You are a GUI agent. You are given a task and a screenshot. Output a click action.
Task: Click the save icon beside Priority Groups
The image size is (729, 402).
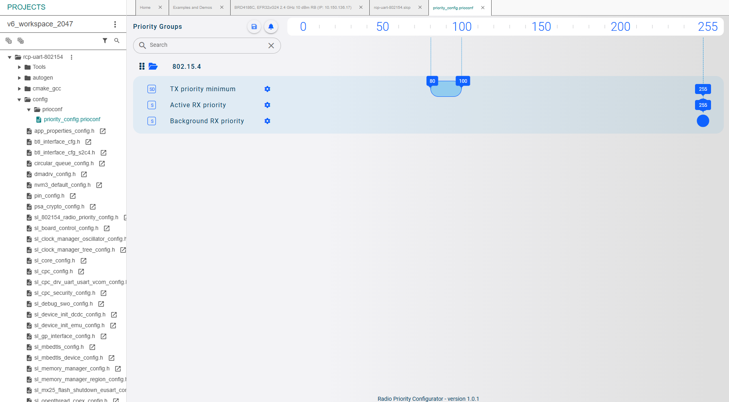pyautogui.click(x=254, y=27)
